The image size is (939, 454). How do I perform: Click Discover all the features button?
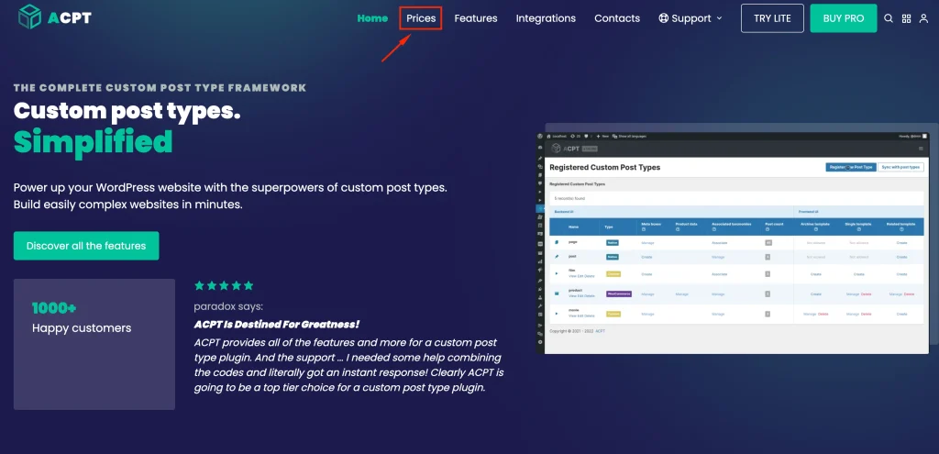[86, 246]
